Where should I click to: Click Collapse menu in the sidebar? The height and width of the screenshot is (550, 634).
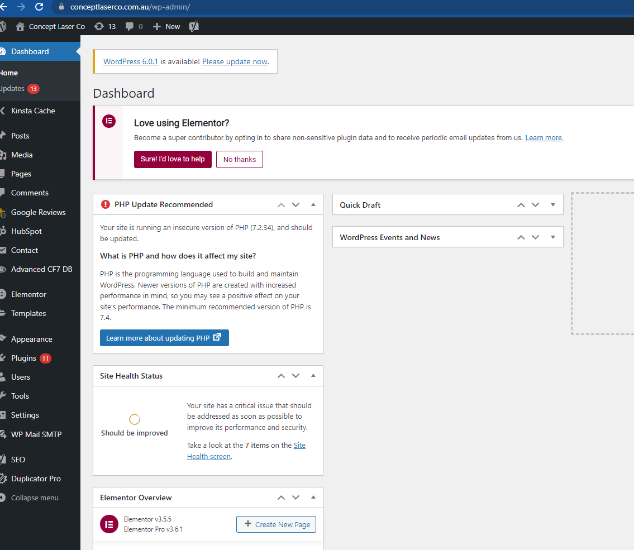[40, 498]
